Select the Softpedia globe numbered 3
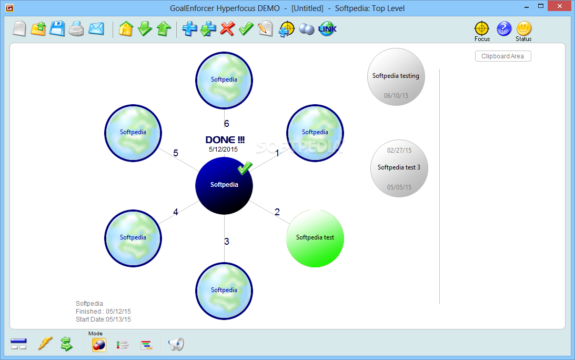This screenshot has width=575, height=360. coord(224,291)
